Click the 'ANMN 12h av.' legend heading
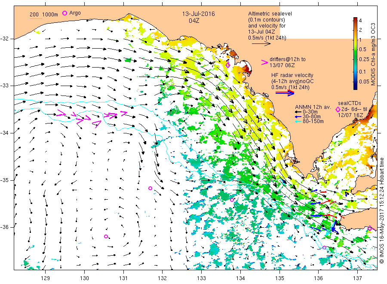This screenshot has height=284, width=387. click(313, 107)
